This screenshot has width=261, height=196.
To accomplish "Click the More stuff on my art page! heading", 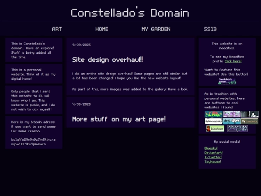I will pyautogui.click(x=119, y=119).
